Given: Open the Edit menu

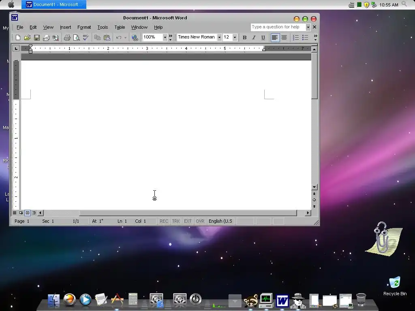Looking at the screenshot, I should 33,27.
